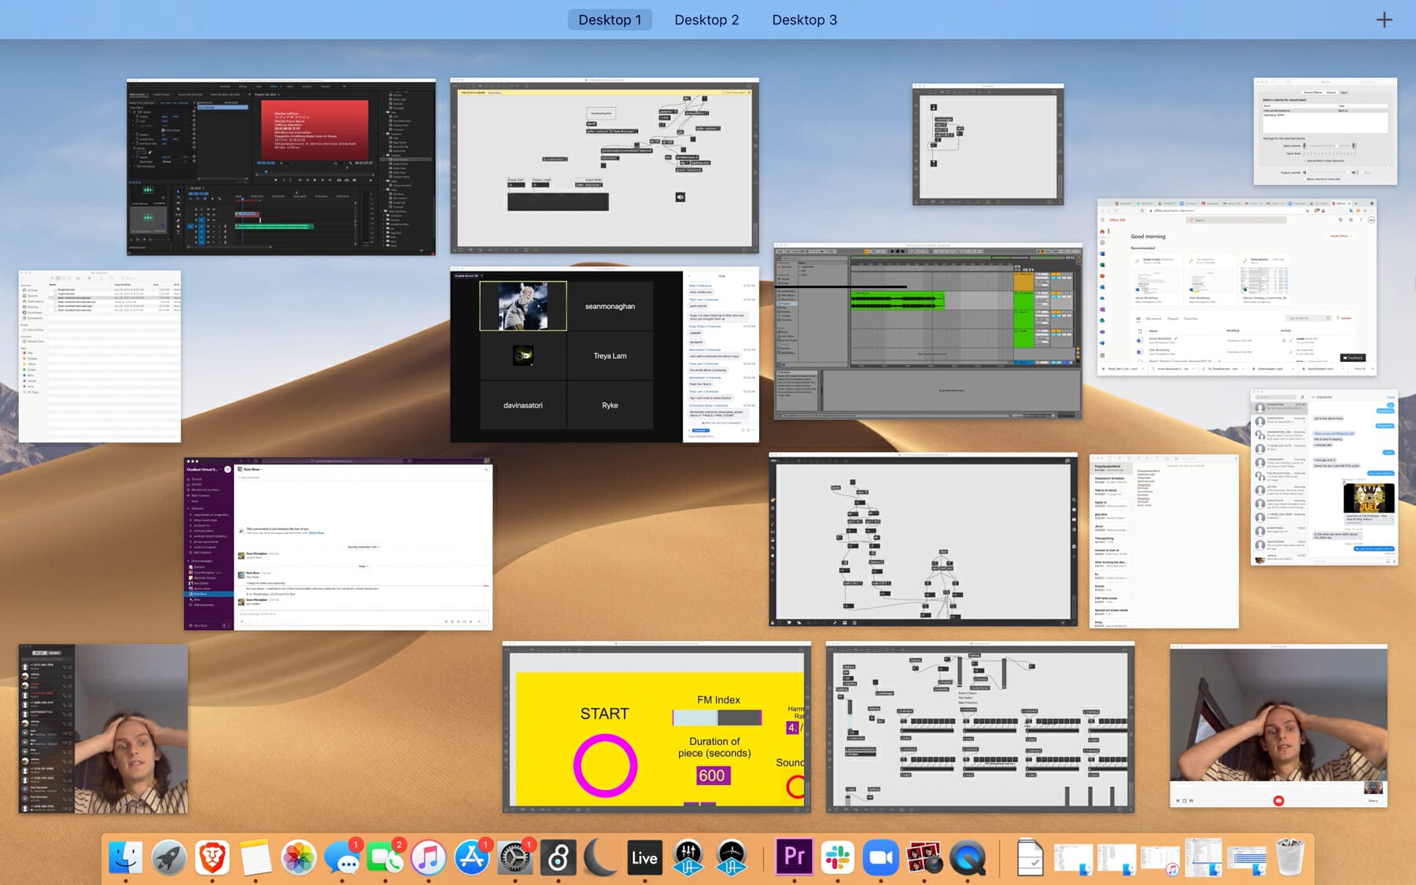The height and width of the screenshot is (885, 1416).
Task: Open Adobe Premiere Pro dock icon
Action: (x=794, y=857)
